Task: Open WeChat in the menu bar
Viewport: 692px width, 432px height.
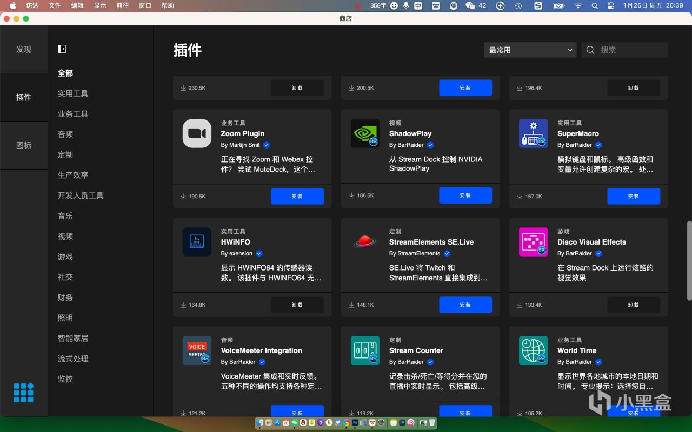Action: click(470, 5)
